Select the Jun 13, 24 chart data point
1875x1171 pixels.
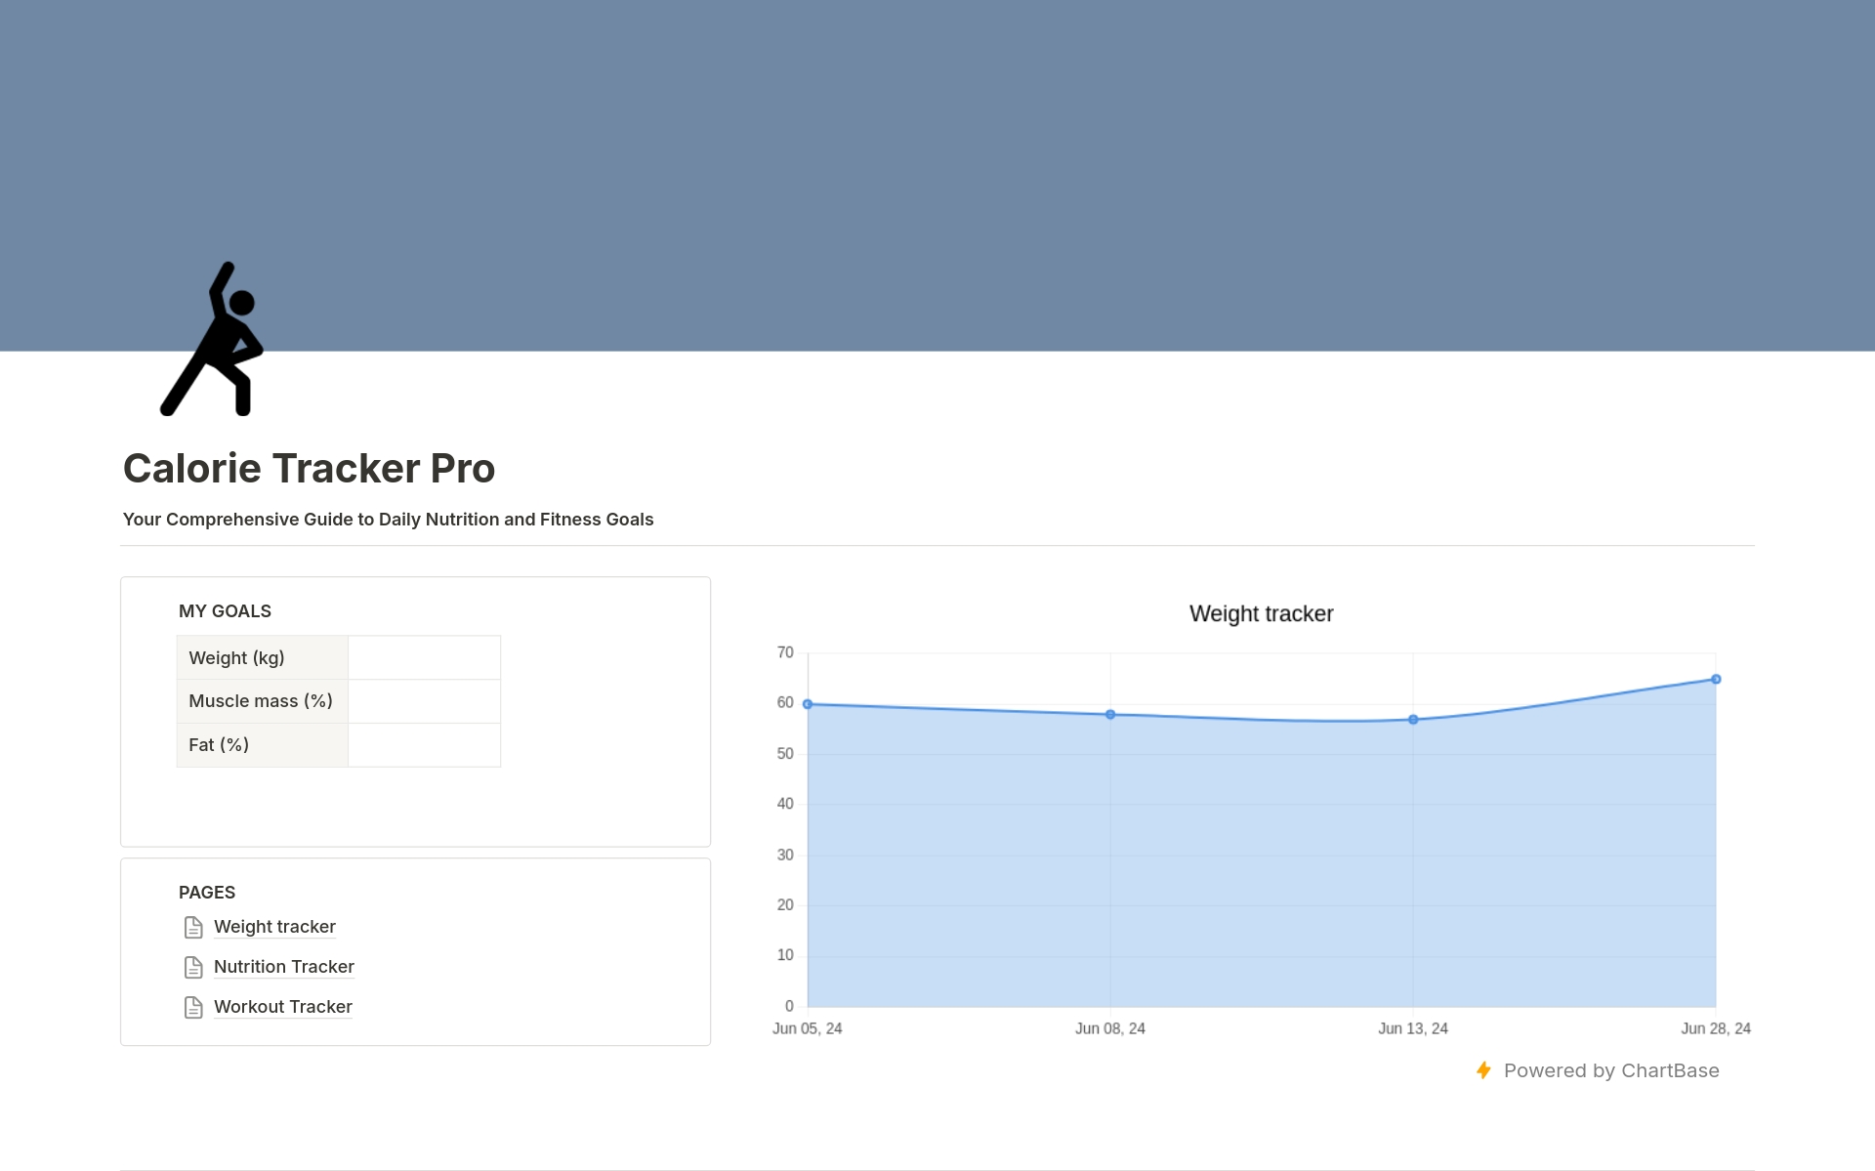tap(1413, 720)
